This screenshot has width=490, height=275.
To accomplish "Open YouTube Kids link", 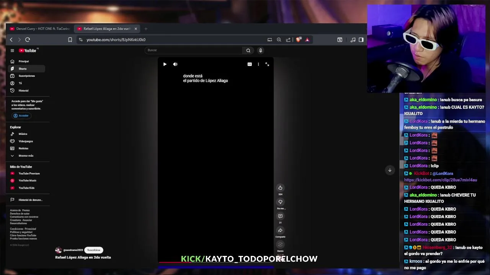I will point(26,188).
